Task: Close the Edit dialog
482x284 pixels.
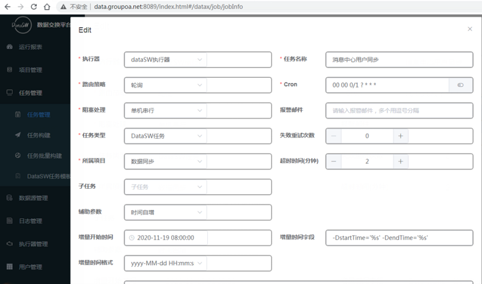Action: click(470, 29)
